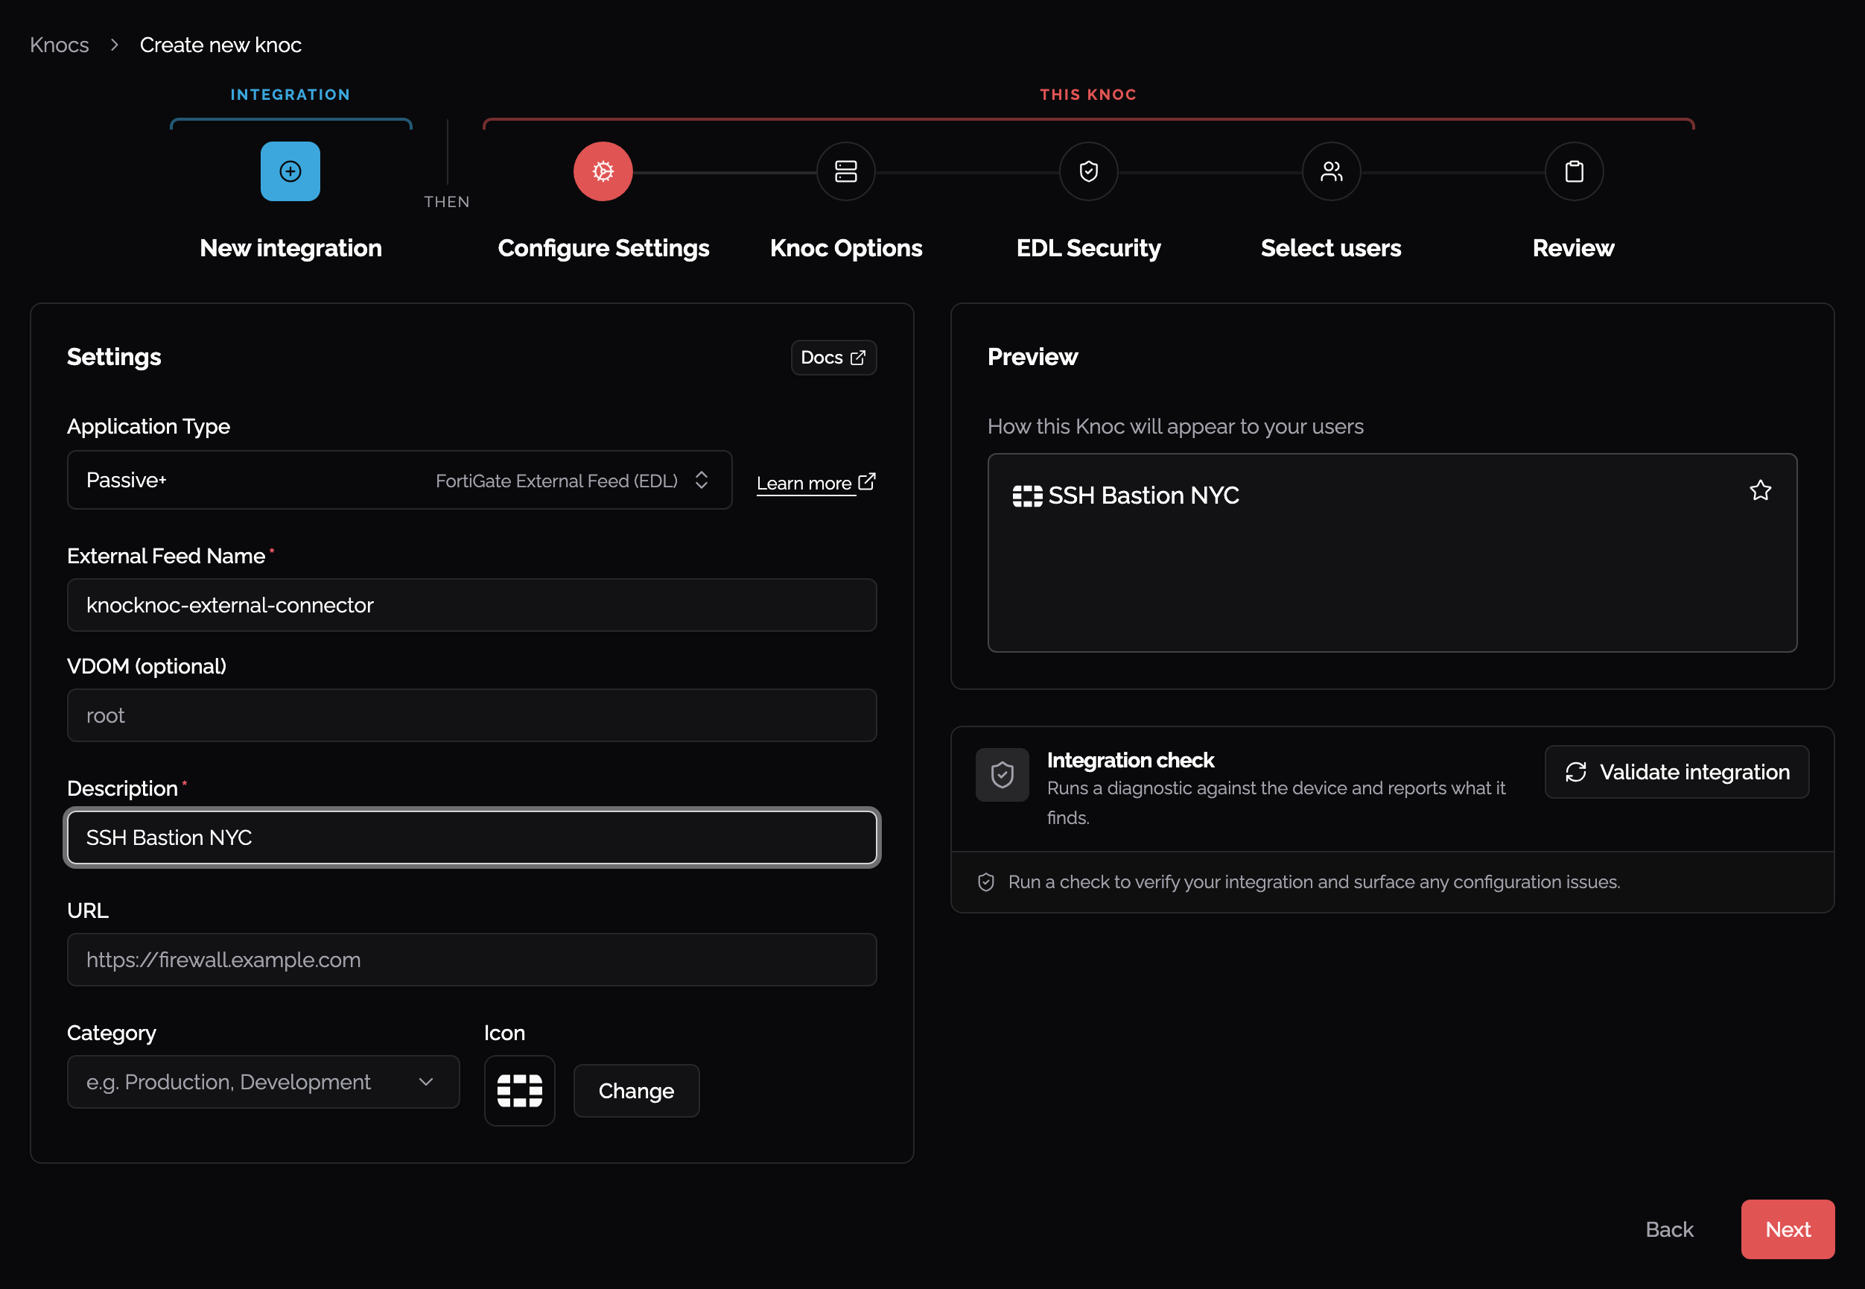Click 'Create new knoc' breadcrumb text

click(220, 45)
